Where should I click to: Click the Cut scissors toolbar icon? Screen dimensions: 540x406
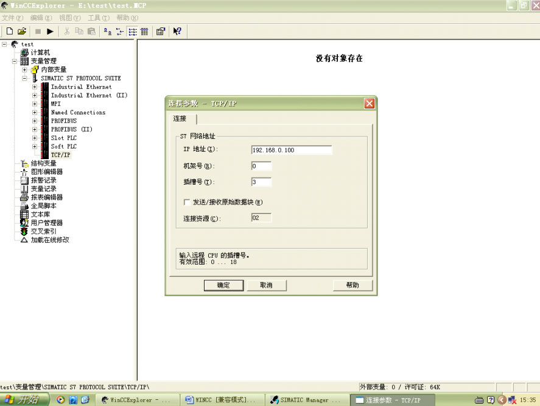[x=67, y=31]
